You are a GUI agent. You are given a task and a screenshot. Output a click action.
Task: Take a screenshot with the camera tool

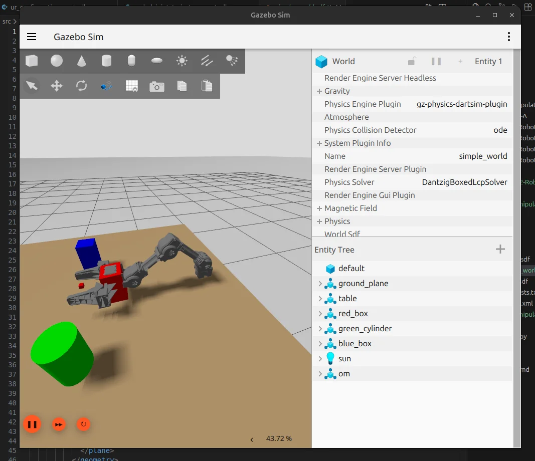point(156,86)
